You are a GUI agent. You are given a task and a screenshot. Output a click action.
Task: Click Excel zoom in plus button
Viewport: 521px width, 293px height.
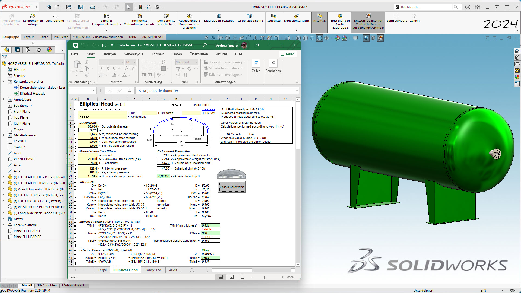(x=283, y=277)
